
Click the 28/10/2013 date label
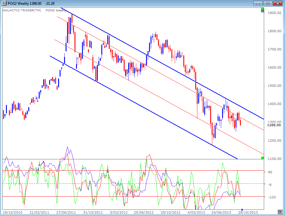point(248,212)
